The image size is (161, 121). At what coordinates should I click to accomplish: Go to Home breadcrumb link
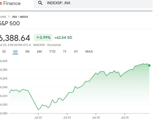[3, 17]
